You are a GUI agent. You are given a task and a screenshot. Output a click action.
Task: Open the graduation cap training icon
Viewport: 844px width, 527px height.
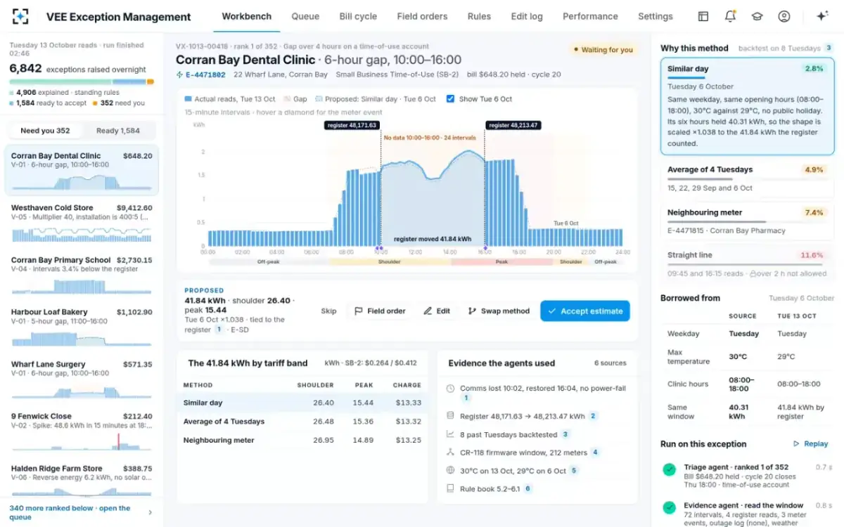pyautogui.click(x=757, y=16)
